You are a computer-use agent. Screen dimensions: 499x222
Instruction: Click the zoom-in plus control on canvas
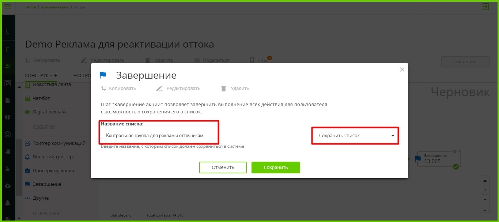(485, 190)
